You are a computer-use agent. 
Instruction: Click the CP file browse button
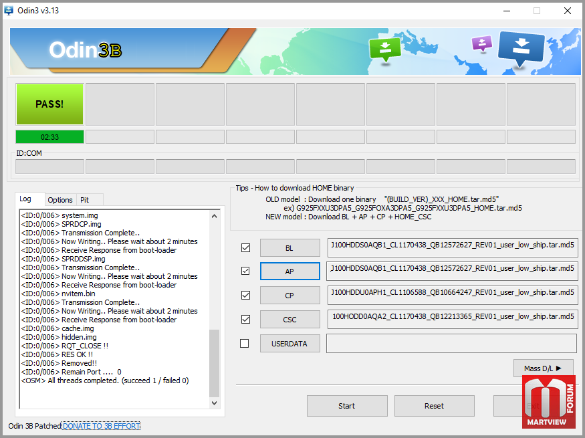pyautogui.click(x=290, y=296)
